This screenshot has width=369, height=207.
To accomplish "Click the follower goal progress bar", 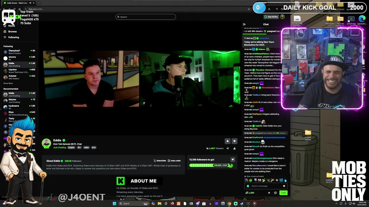I will (x=211, y=165).
